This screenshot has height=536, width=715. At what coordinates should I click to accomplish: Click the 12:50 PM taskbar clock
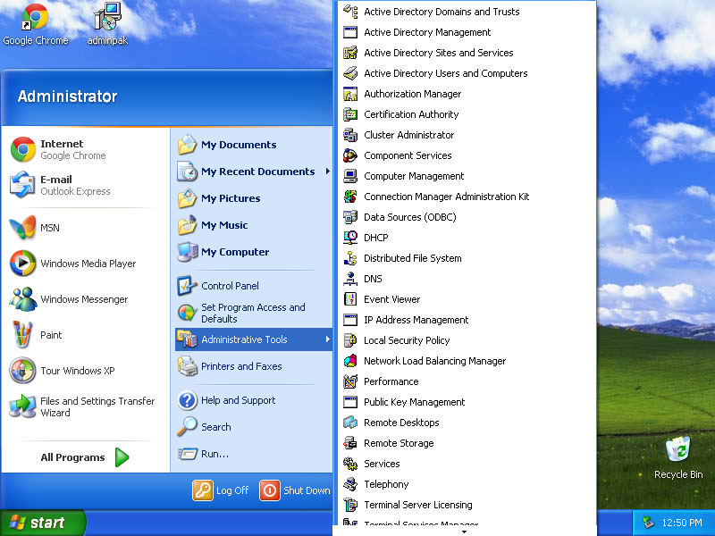point(682,523)
